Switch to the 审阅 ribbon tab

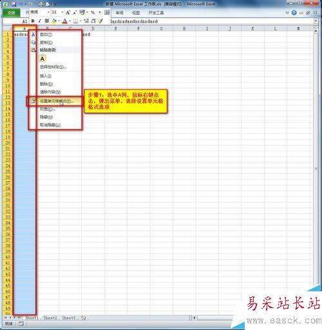pyautogui.click(x=120, y=13)
